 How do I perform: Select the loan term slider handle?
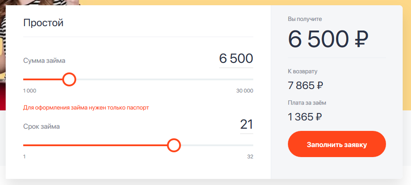174,145
